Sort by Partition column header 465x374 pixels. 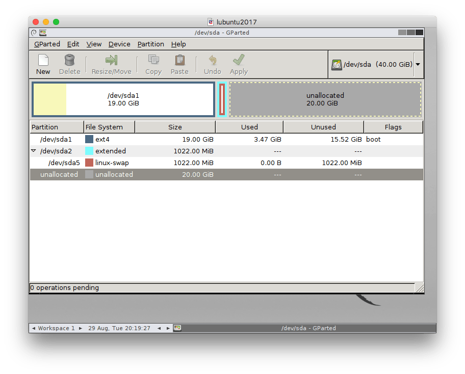57,127
